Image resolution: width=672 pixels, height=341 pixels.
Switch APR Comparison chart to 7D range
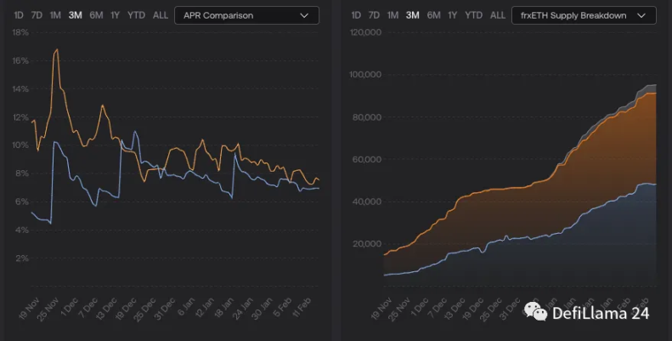pos(37,15)
